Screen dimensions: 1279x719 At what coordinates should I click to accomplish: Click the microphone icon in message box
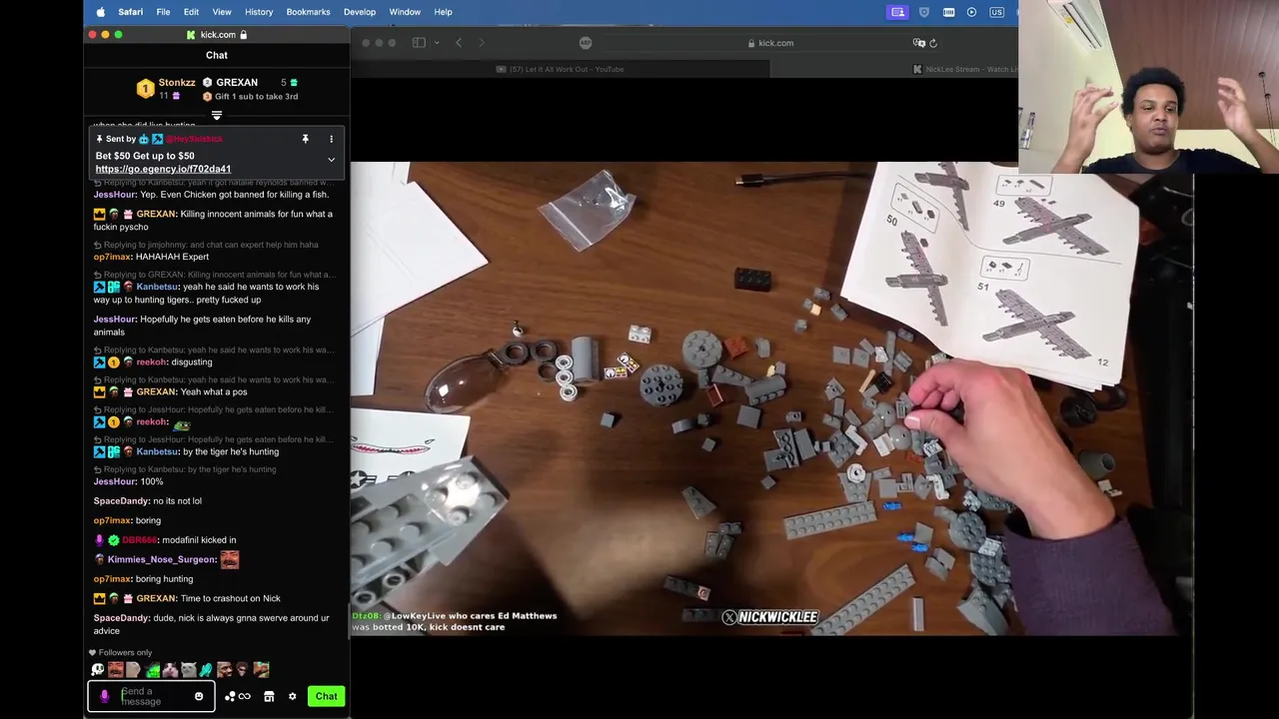click(x=105, y=696)
